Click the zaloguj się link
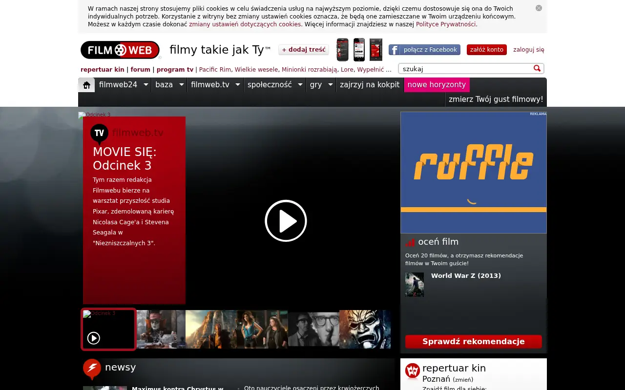This screenshot has width=625, height=390. pyautogui.click(x=529, y=50)
